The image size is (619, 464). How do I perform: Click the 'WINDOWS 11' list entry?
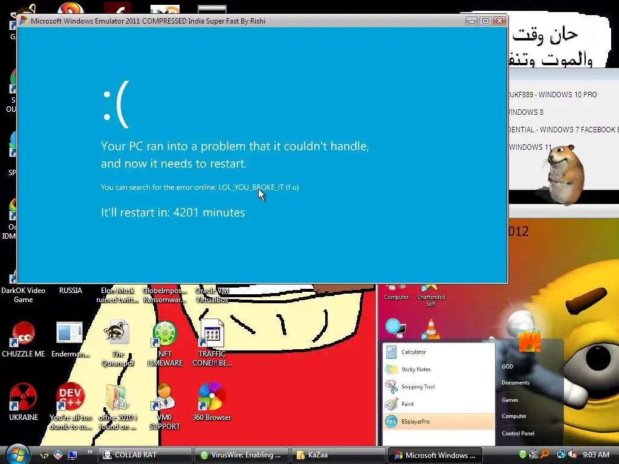[530, 147]
